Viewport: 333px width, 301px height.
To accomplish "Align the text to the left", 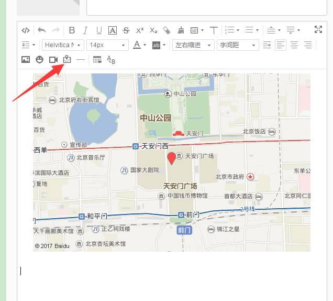I will (281, 45).
